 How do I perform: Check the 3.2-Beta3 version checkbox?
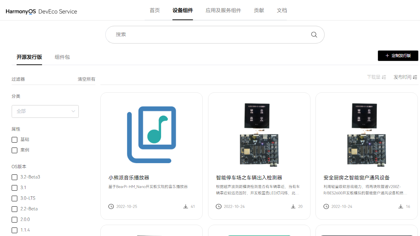tap(14, 177)
